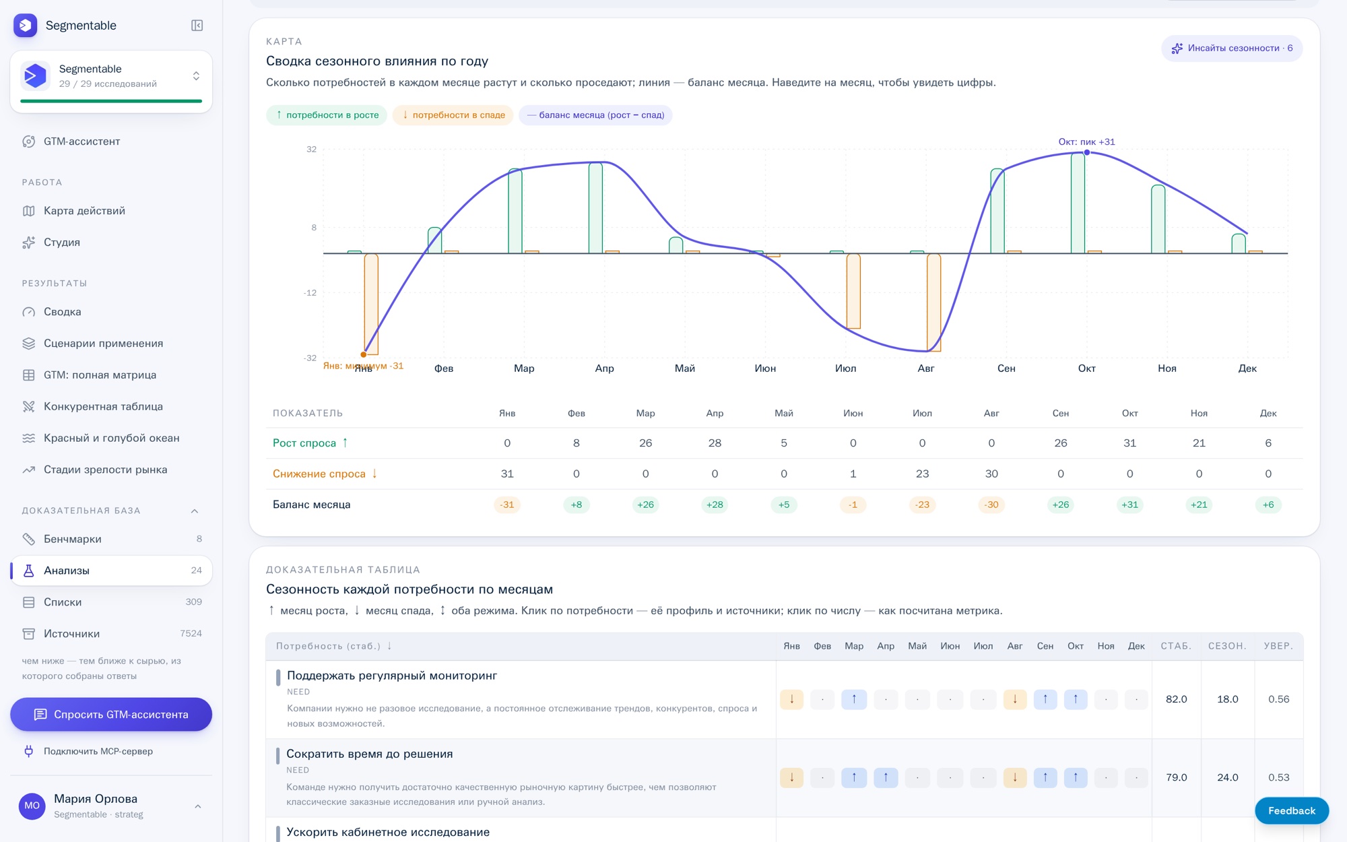This screenshot has height=842, width=1347.
Task: Click the Анализы flask icon
Action: (x=28, y=571)
